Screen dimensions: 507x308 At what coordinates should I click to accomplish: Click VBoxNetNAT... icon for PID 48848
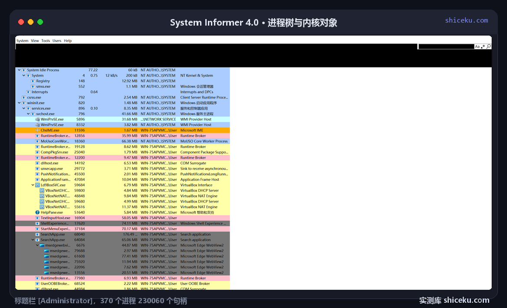[x=42, y=196]
